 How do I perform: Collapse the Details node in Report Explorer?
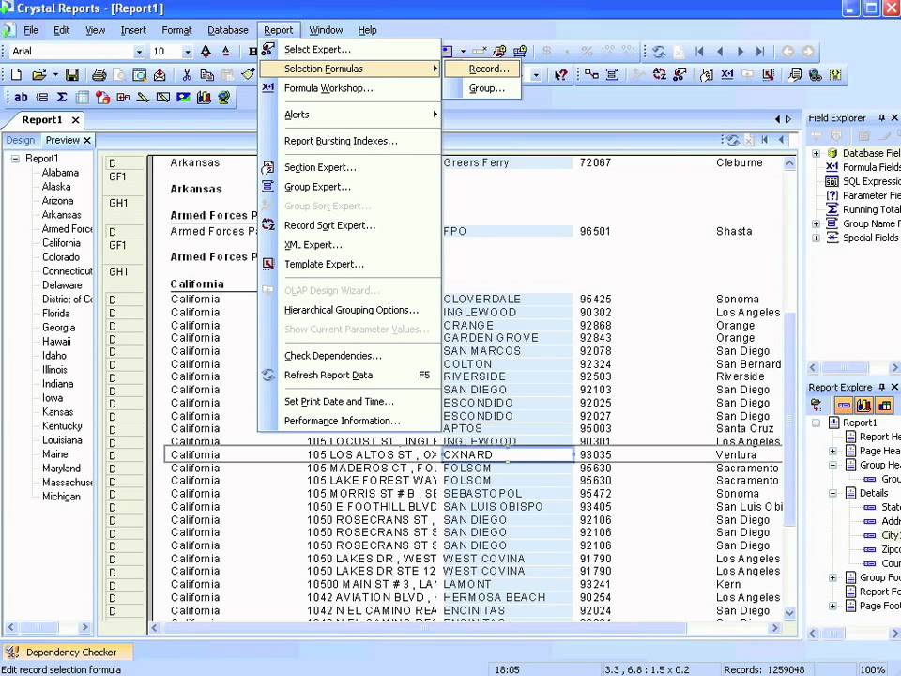click(x=832, y=493)
